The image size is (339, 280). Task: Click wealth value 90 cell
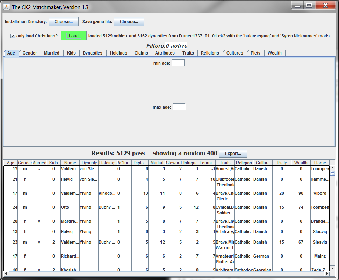(x=301, y=193)
